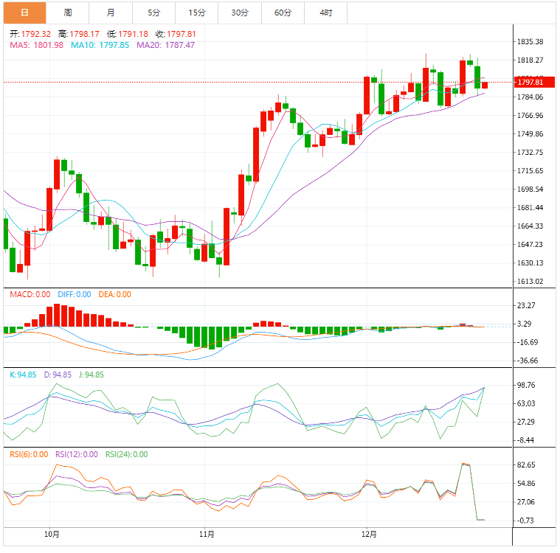
Task: Open the 月 monthly chart tab
Action: click(x=111, y=13)
